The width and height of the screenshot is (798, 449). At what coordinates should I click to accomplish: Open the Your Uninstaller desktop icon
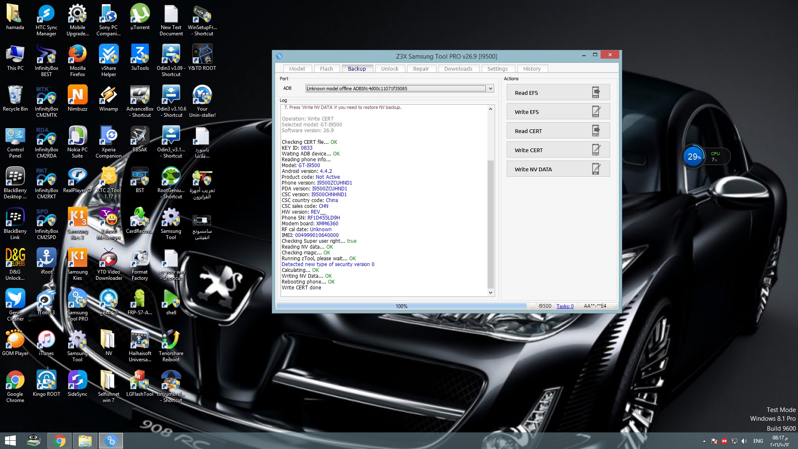(x=202, y=101)
